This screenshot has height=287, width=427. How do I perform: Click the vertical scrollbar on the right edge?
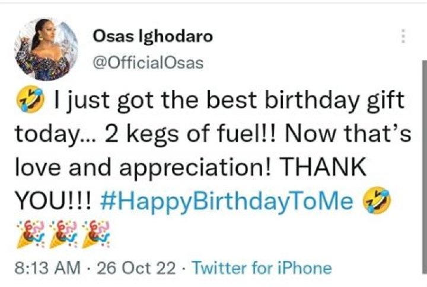point(423,166)
